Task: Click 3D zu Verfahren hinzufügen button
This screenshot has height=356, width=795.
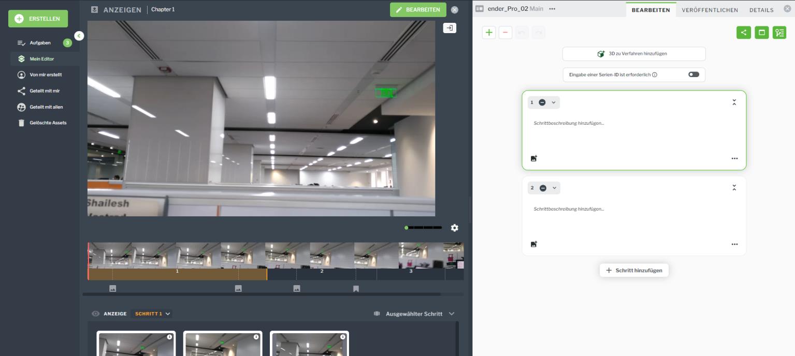Action: pyautogui.click(x=634, y=54)
